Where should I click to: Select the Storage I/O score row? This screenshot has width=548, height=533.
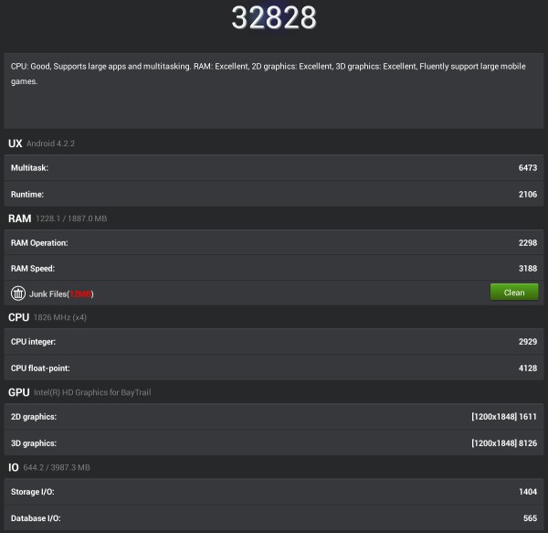[x=274, y=492]
